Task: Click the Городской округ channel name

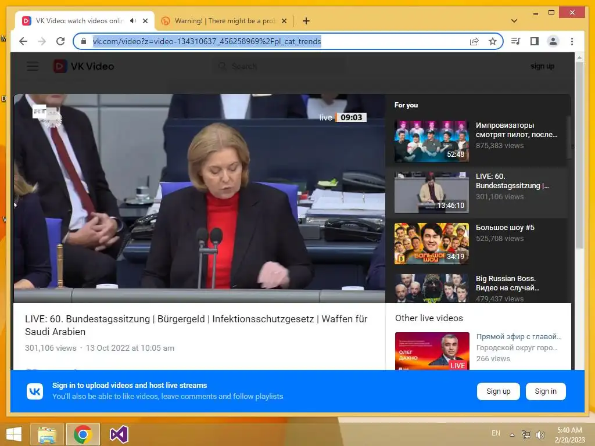Action: click(x=518, y=348)
